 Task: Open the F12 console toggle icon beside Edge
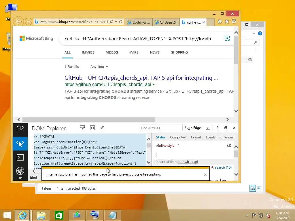pyautogui.click(x=208, y=128)
